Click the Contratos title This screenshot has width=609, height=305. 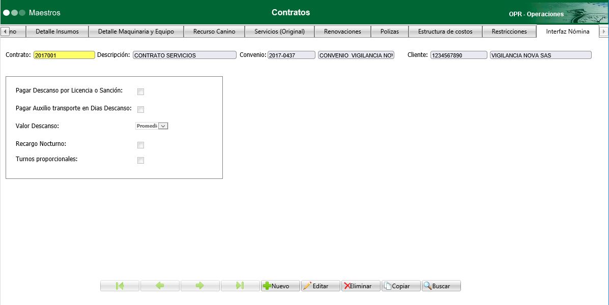pyautogui.click(x=291, y=12)
